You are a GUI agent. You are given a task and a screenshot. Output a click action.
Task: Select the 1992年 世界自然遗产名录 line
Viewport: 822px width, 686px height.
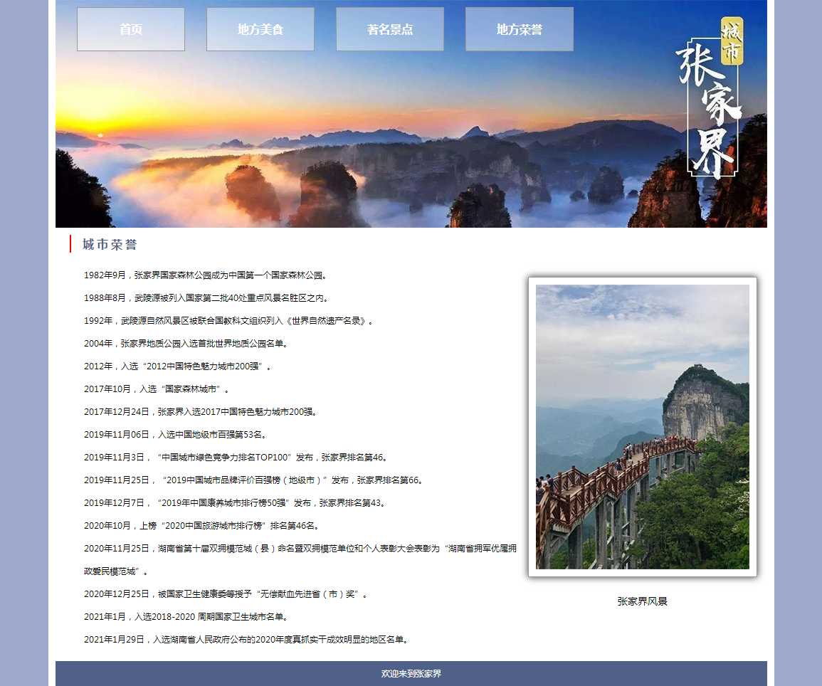point(228,321)
